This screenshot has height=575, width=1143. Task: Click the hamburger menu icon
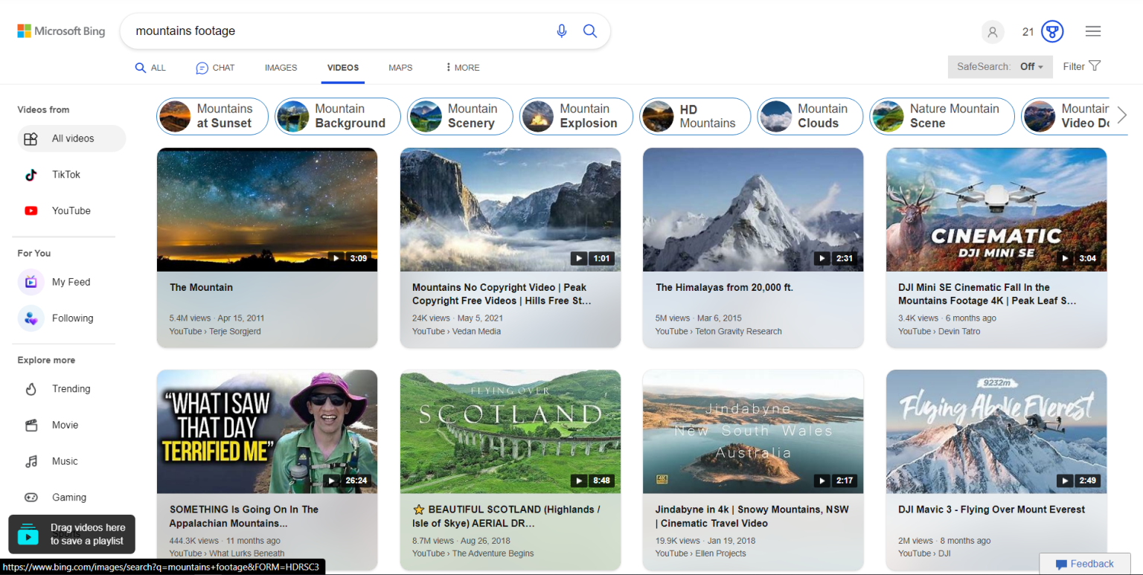1092,30
